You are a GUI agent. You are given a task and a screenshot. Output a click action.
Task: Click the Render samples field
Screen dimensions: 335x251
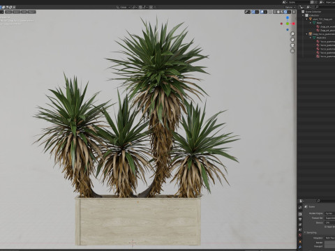pos(330,243)
